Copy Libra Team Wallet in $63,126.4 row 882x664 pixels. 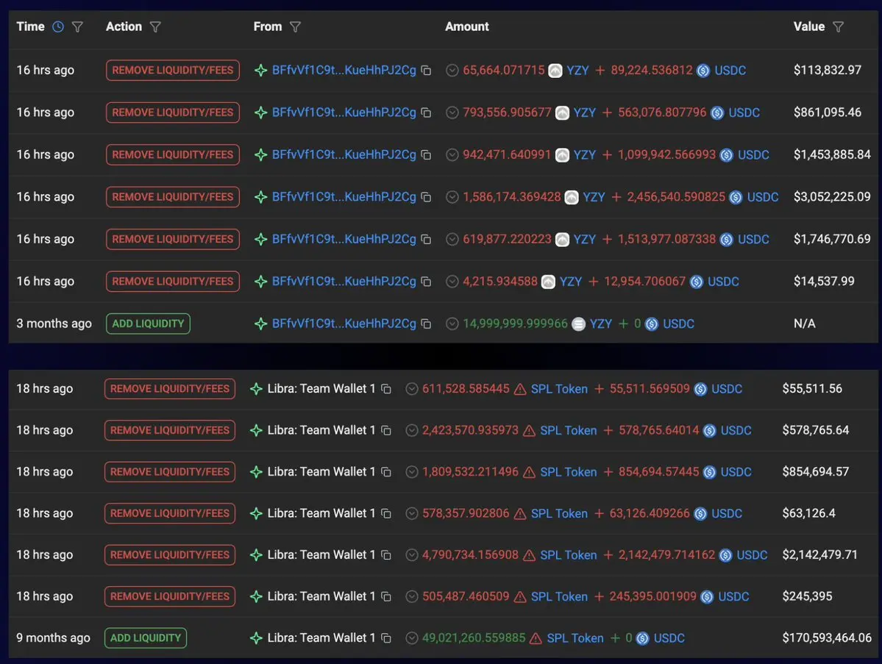point(386,513)
